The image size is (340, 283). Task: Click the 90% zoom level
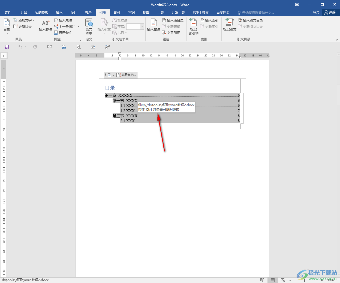click(330, 280)
